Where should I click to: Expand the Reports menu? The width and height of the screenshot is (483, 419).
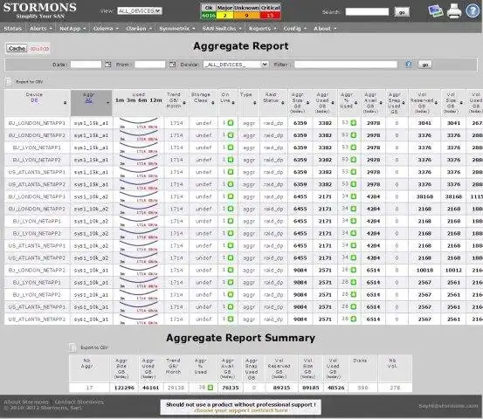coord(263,29)
